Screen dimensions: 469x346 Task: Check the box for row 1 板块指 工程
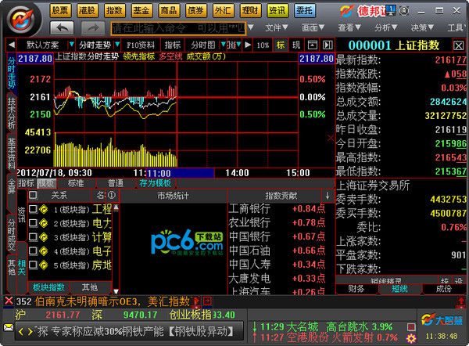32,209
